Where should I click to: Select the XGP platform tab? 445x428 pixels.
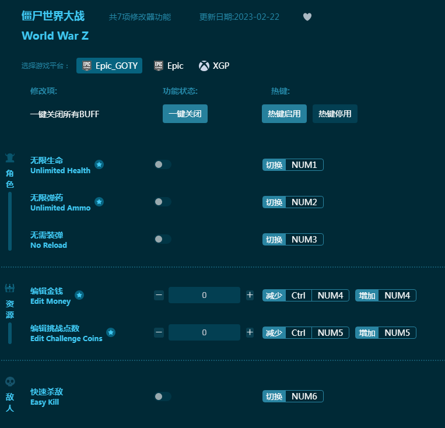pos(214,66)
